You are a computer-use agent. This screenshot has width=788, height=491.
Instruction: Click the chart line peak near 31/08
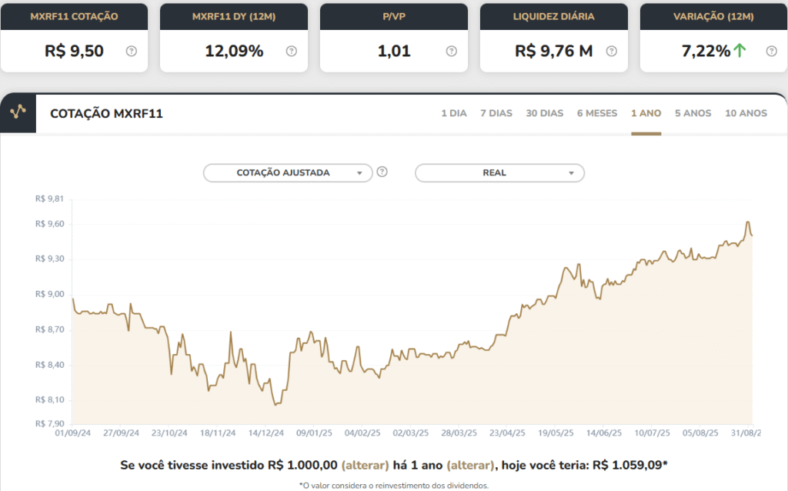pyautogui.click(x=747, y=222)
